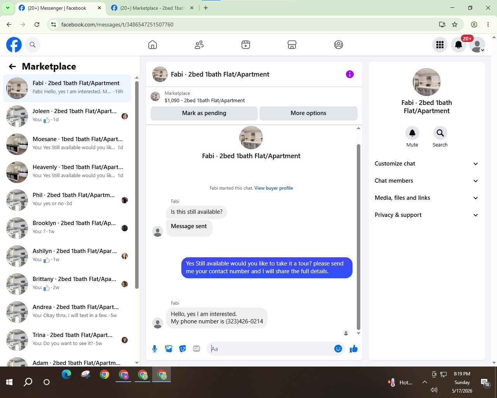Click the Facebook logo
Viewport: 497px width, 398px height.
pos(14,45)
